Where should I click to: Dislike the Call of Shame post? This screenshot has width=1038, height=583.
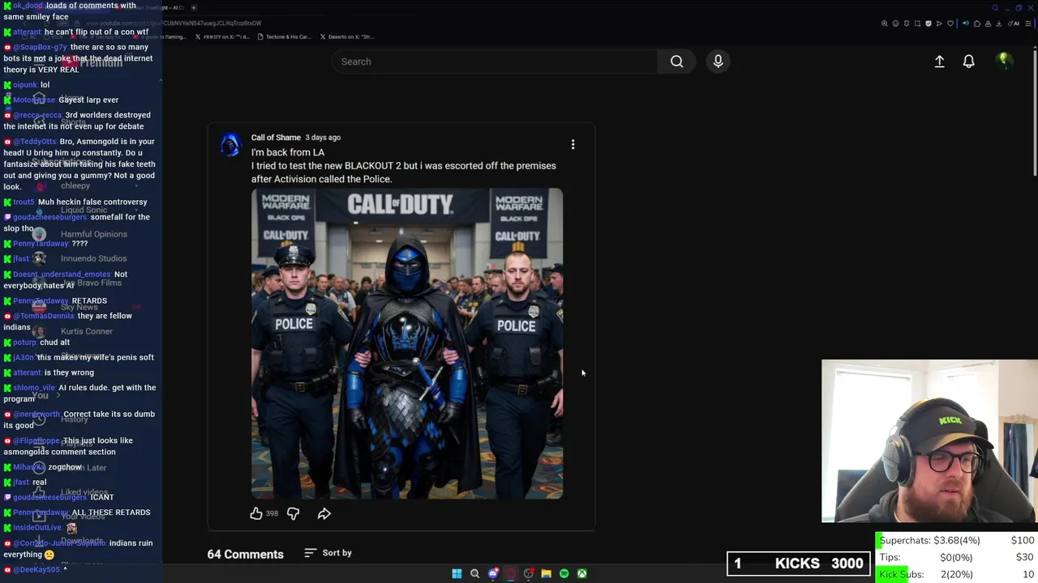tap(293, 513)
